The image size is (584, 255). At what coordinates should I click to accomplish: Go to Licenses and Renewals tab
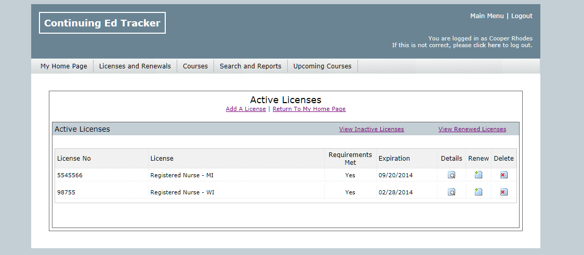click(x=135, y=66)
